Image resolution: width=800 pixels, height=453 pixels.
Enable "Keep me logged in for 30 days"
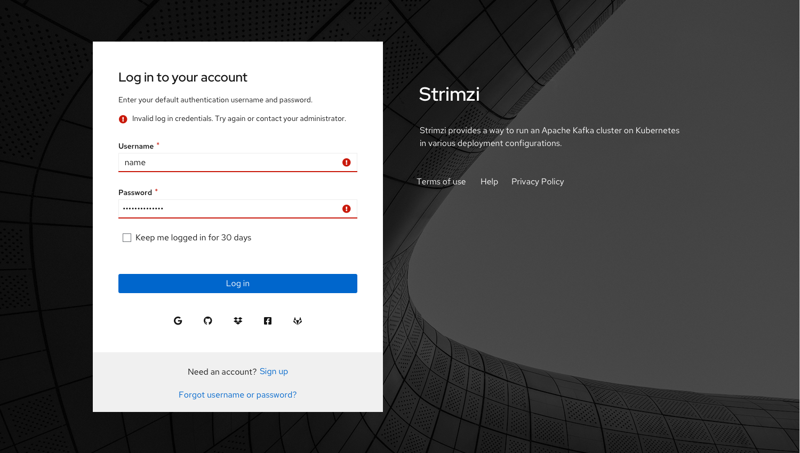pos(127,237)
